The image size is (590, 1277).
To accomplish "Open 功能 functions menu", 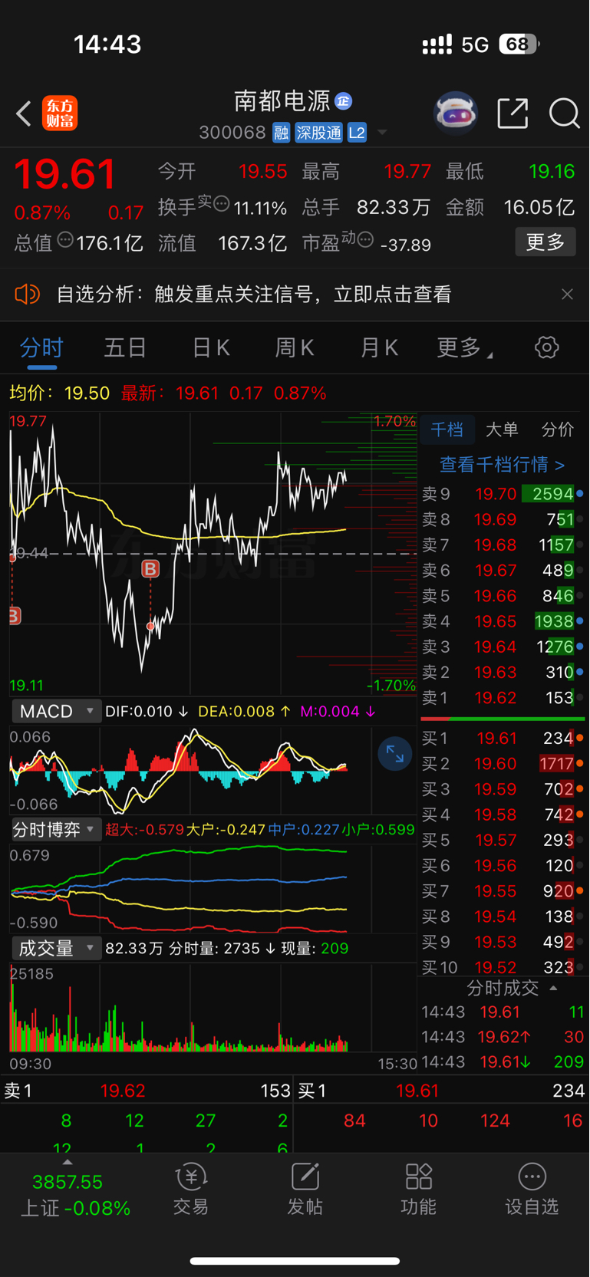I will [x=418, y=1190].
